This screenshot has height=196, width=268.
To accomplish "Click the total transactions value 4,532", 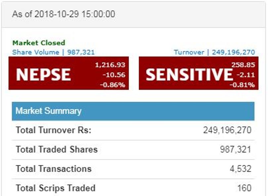I will coord(241,169).
